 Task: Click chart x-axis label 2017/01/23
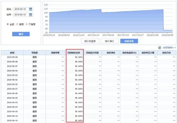[x=93, y=35]
